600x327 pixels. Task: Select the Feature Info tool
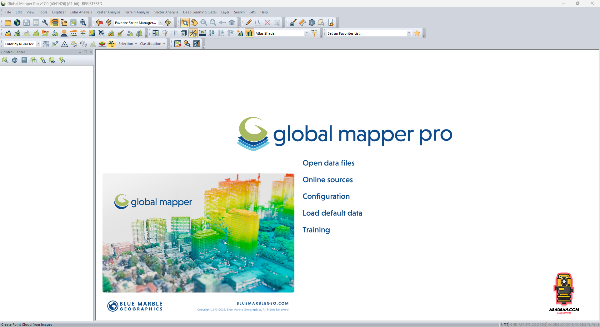click(x=312, y=22)
